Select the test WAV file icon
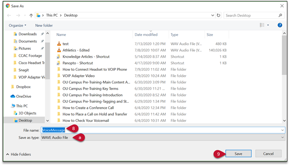 pos(59,44)
